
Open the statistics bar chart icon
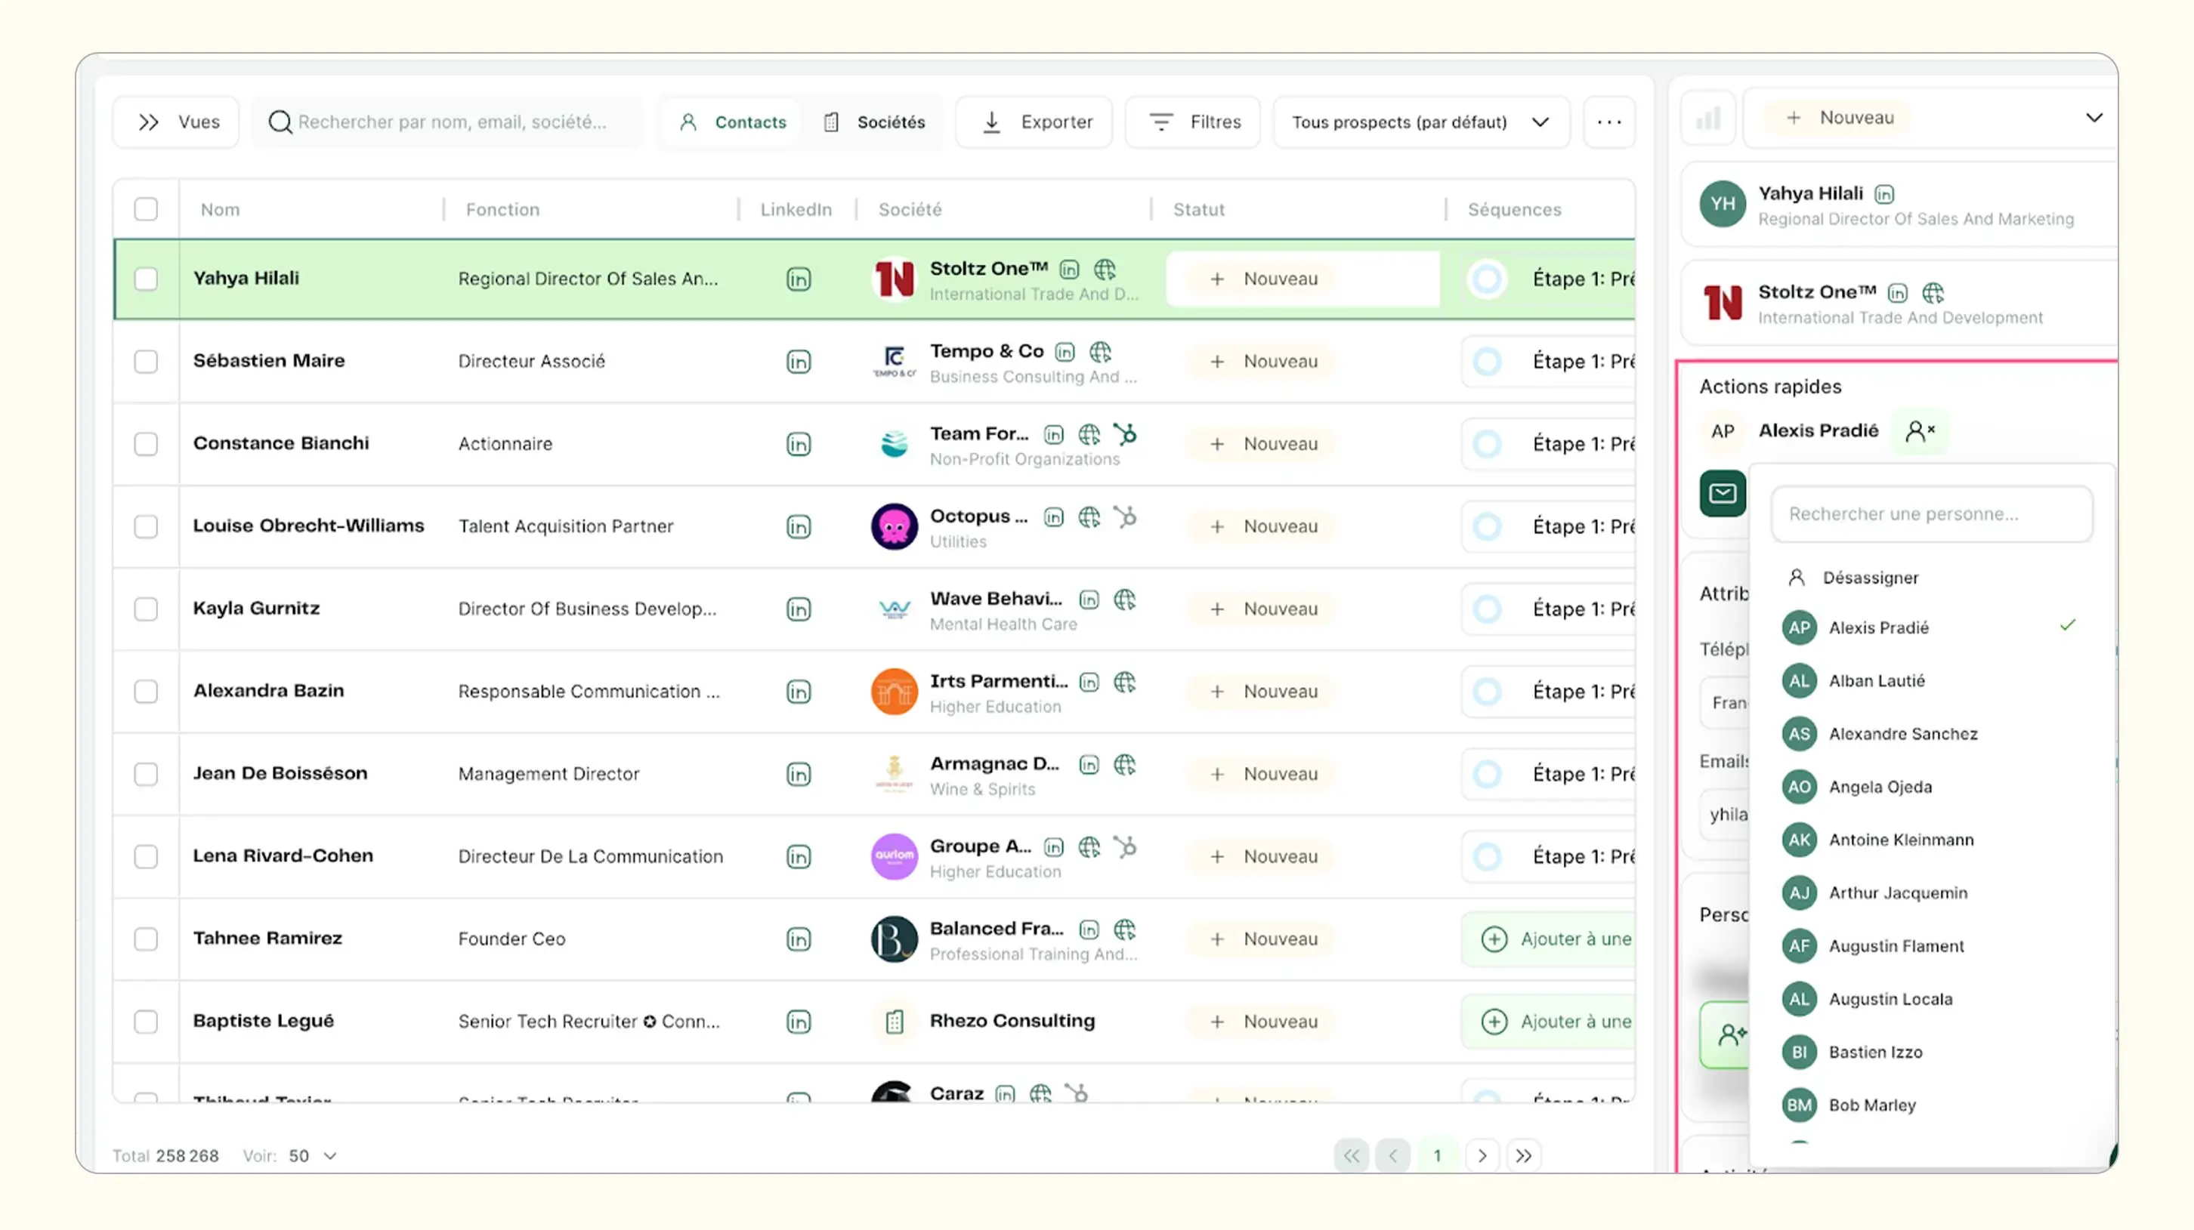tap(1707, 119)
